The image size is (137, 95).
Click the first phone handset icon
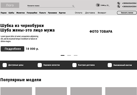(119, 3)
